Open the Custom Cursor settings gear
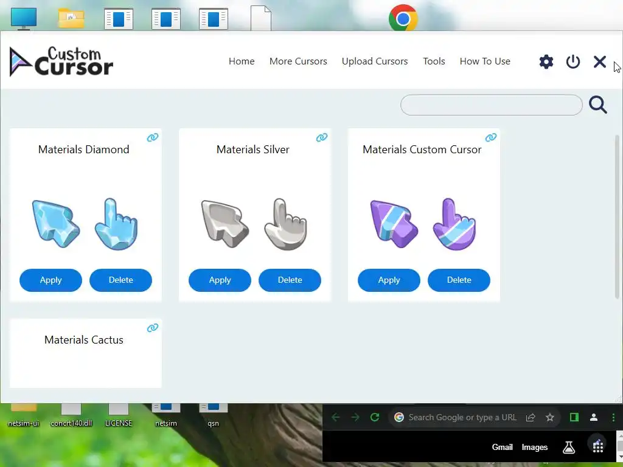The height and width of the screenshot is (467, 623). coord(546,61)
